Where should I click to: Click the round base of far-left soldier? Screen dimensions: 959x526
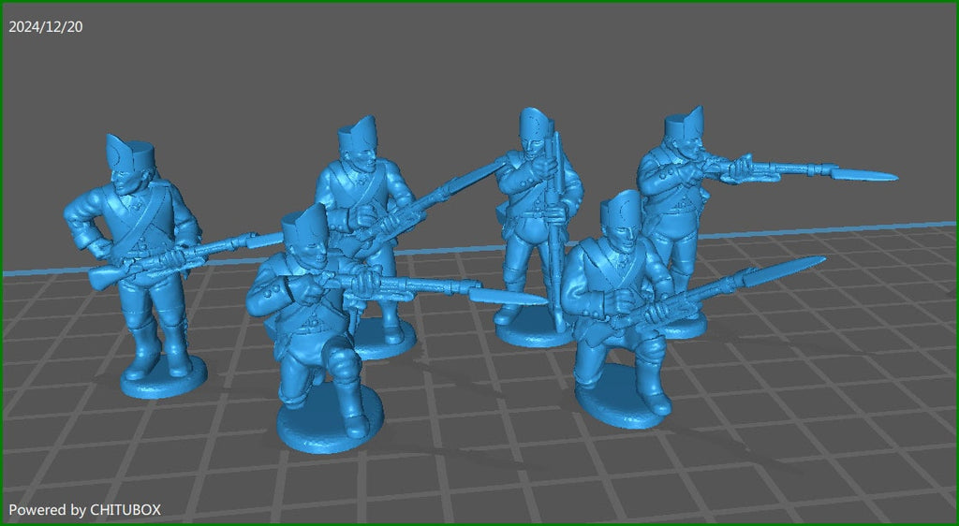pyautogui.click(x=162, y=382)
